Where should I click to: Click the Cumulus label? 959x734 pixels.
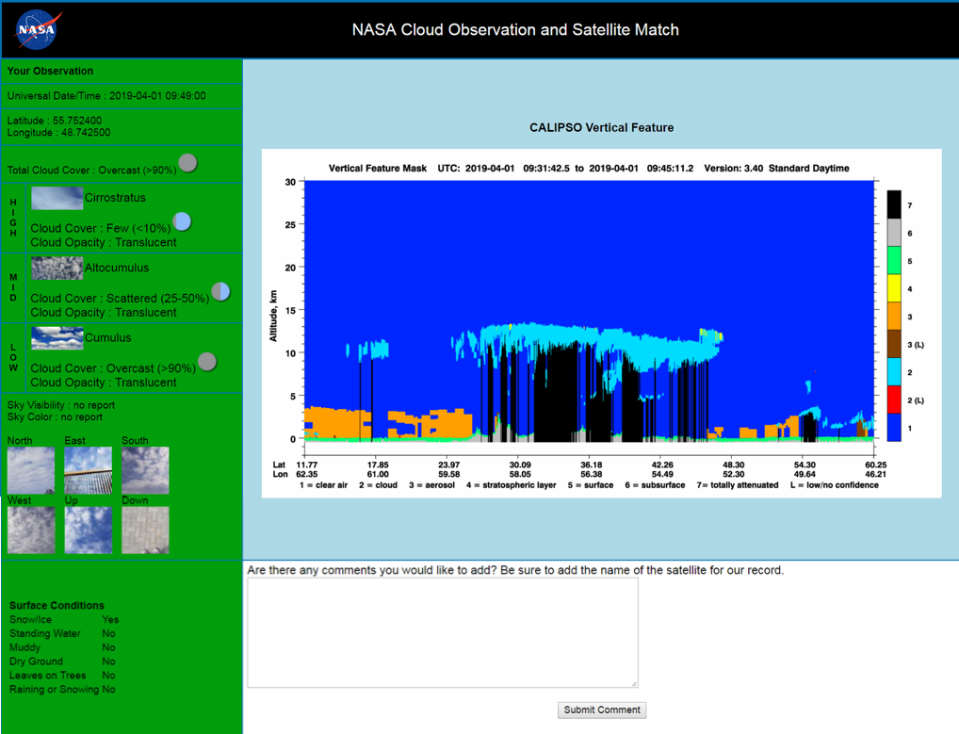pyautogui.click(x=108, y=337)
